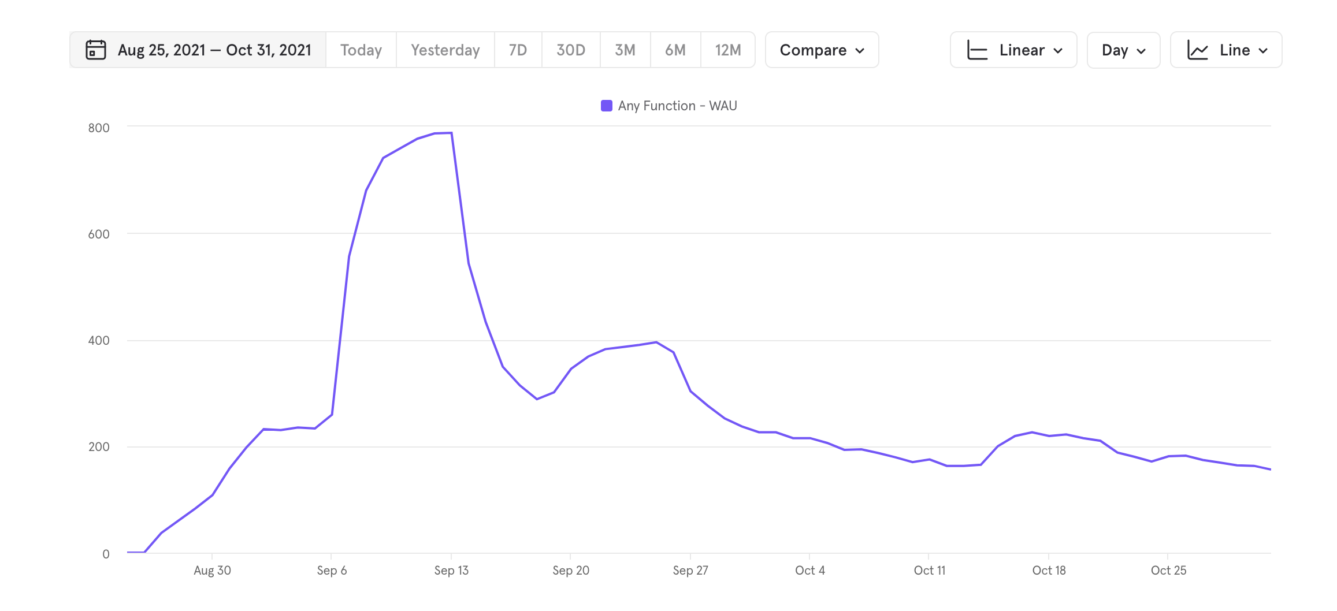
Task: Select the Yesterday date preset
Action: click(x=445, y=50)
